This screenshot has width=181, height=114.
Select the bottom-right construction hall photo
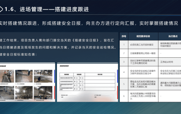43,93
